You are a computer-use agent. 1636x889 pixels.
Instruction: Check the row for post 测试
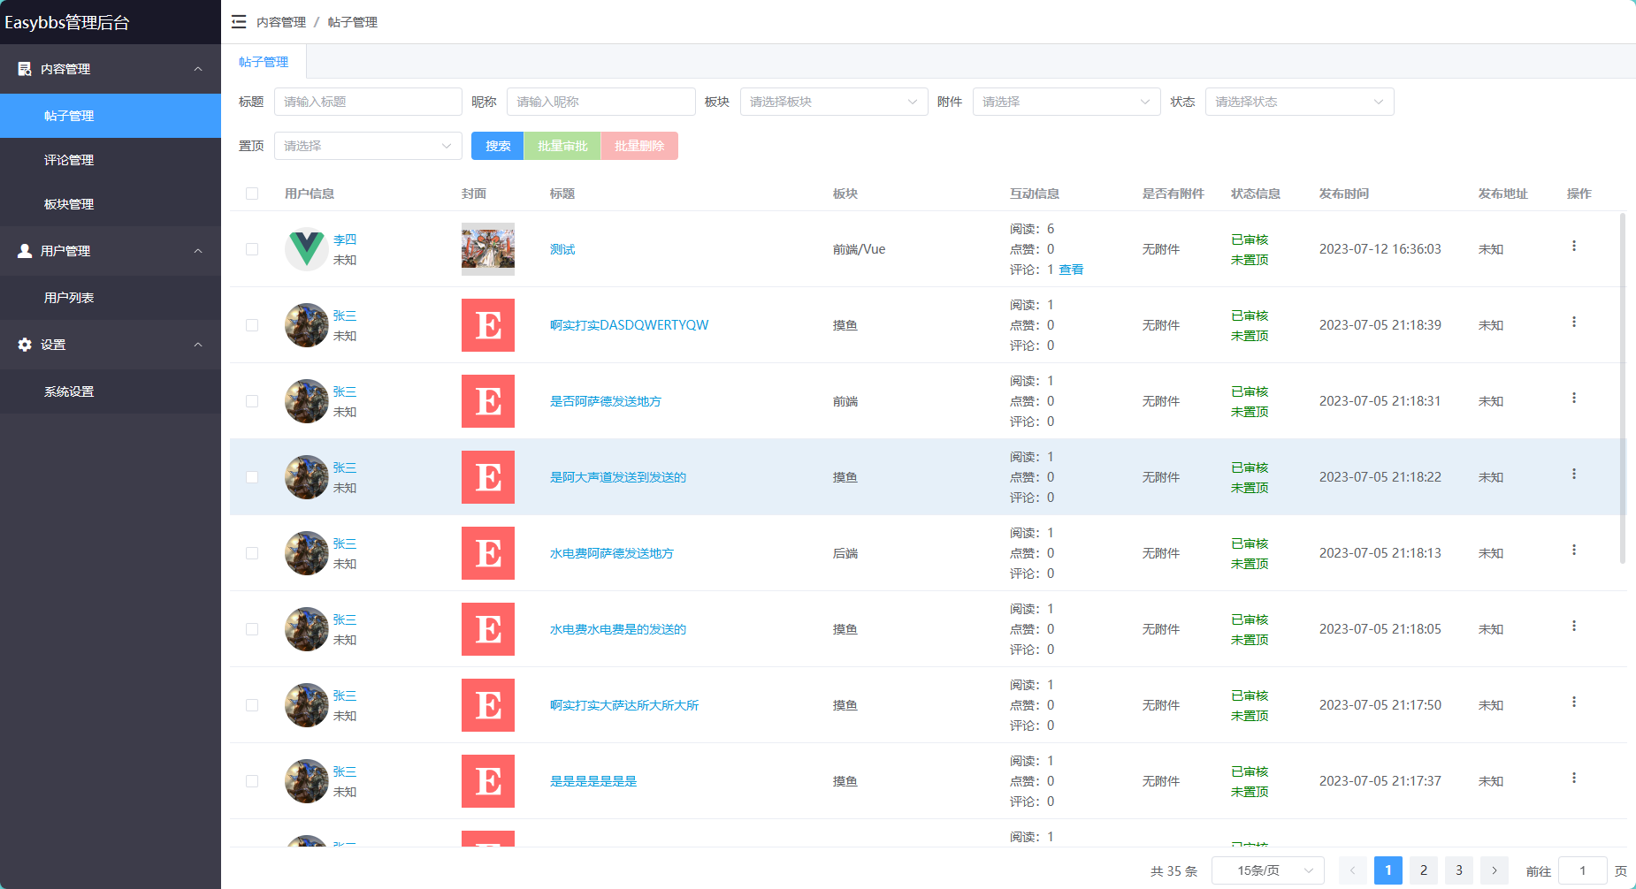(x=252, y=249)
